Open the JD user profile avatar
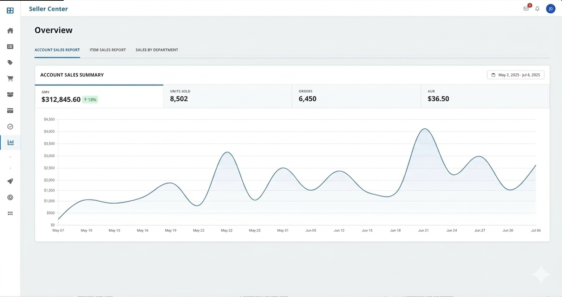 [x=550, y=9]
